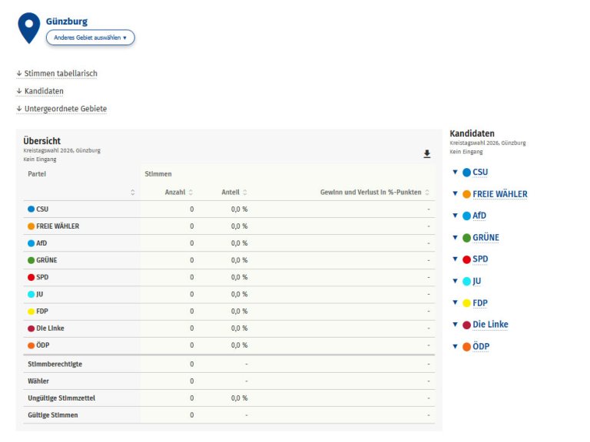
Task: Sort by Gewinn und Verlust column
Action: click(427, 192)
